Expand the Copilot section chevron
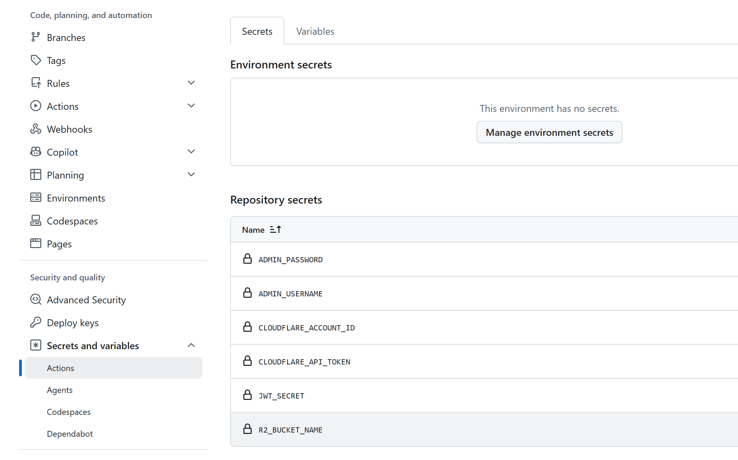 191,152
